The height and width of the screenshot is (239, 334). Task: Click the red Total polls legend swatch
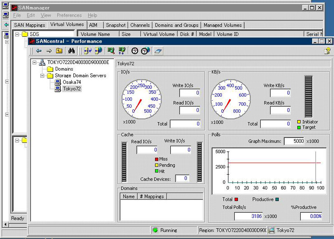pos(236,199)
